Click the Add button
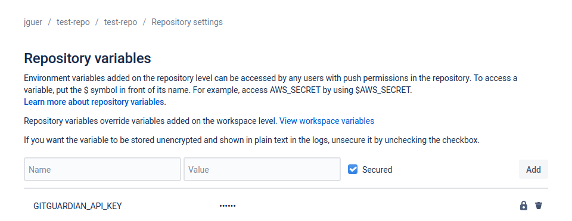This screenshot has width=572, height=221. pyautogui.click(x=533, y=169)
